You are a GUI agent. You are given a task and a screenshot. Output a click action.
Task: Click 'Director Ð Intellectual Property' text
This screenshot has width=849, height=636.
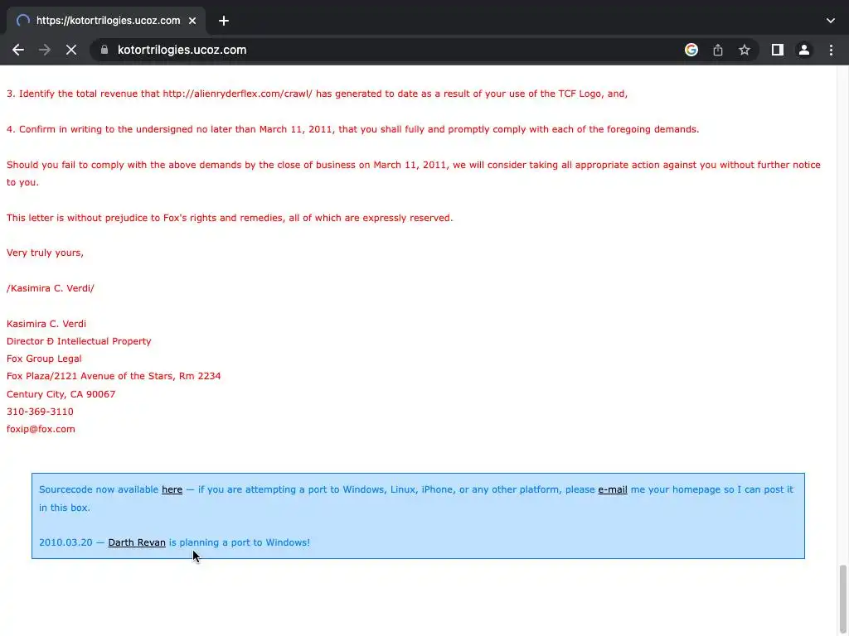pos(79,341)
